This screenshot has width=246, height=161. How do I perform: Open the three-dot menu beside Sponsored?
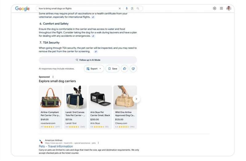(53, 77)
